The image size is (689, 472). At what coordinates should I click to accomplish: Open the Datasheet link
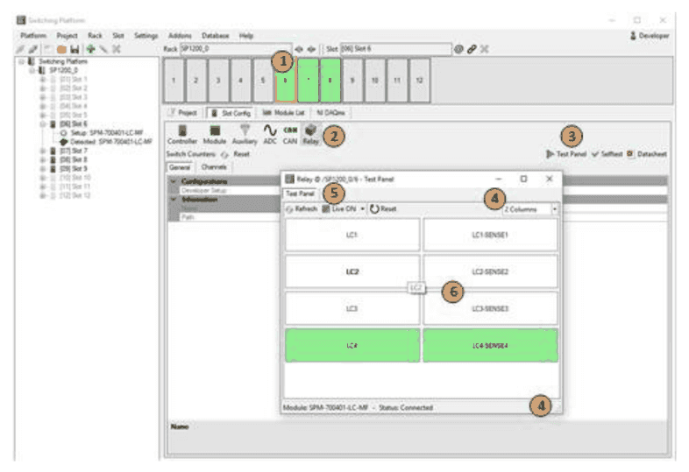point(647,154)
